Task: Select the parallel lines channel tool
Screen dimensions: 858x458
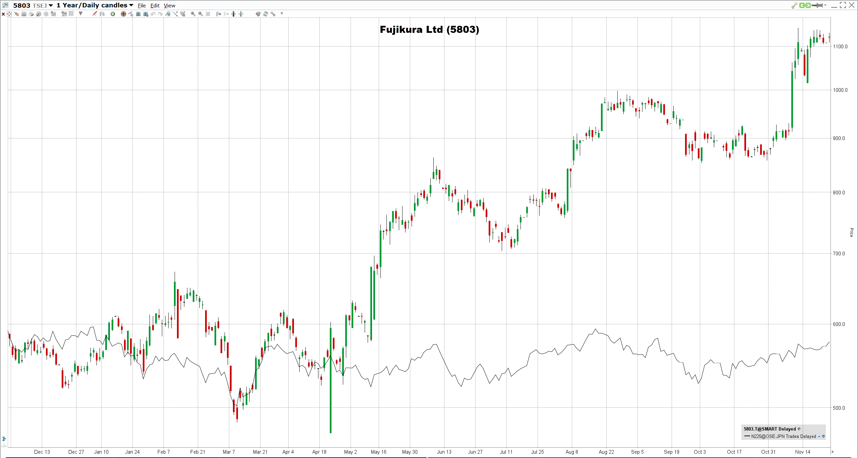Action: click(x=183, y=14)
